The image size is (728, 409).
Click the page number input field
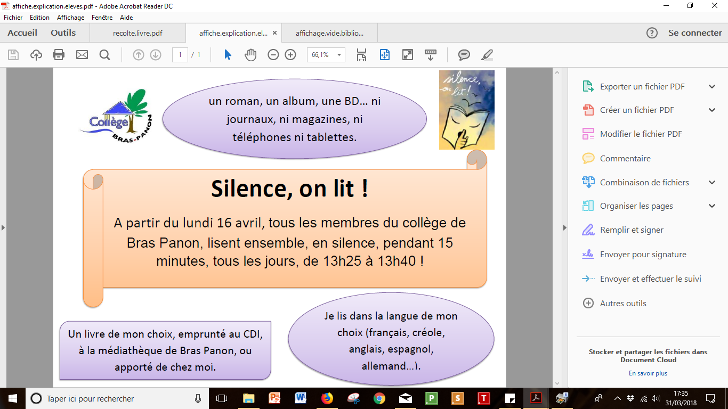pos(180,55)
